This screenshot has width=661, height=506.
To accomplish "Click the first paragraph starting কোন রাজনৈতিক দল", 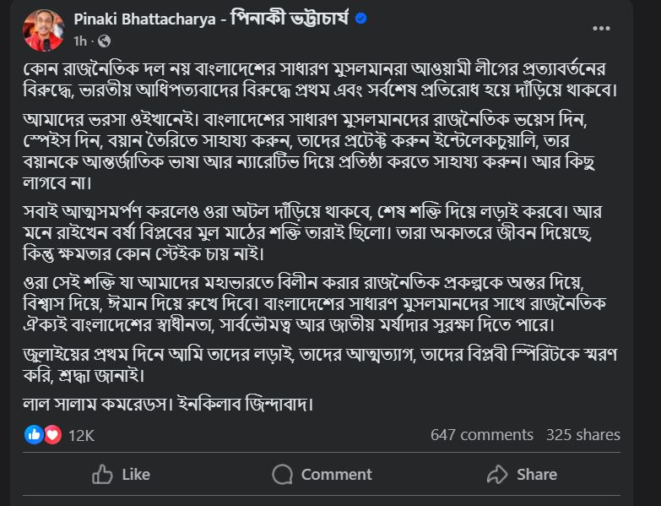I will coord(321,79).
